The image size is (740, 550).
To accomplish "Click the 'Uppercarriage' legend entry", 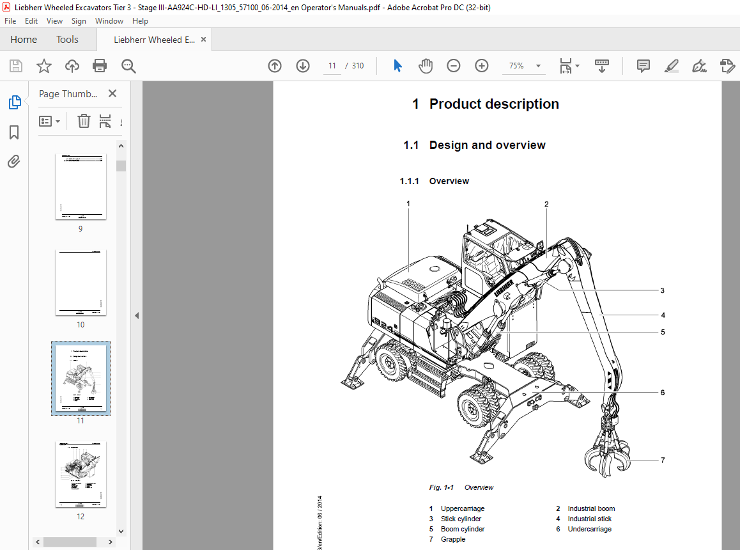I will pos(463,508).
